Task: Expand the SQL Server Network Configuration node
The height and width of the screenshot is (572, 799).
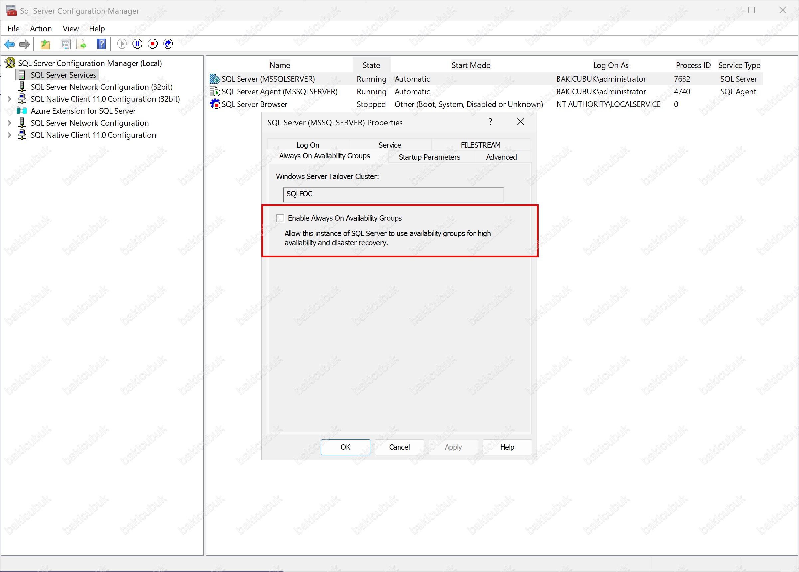Action: point(10,123)
